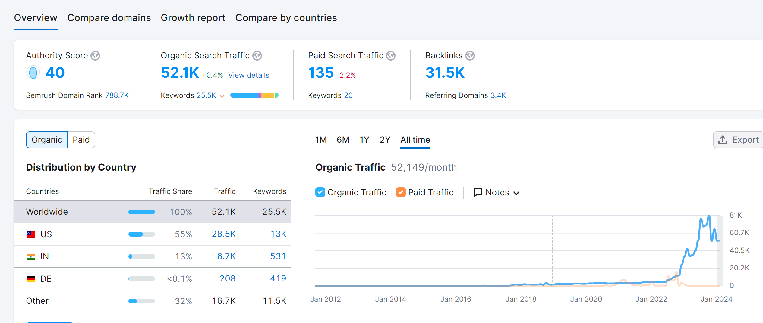Screen dimensions: 763x323
Task: Click the Countries column header
Action: pos(43,191)
